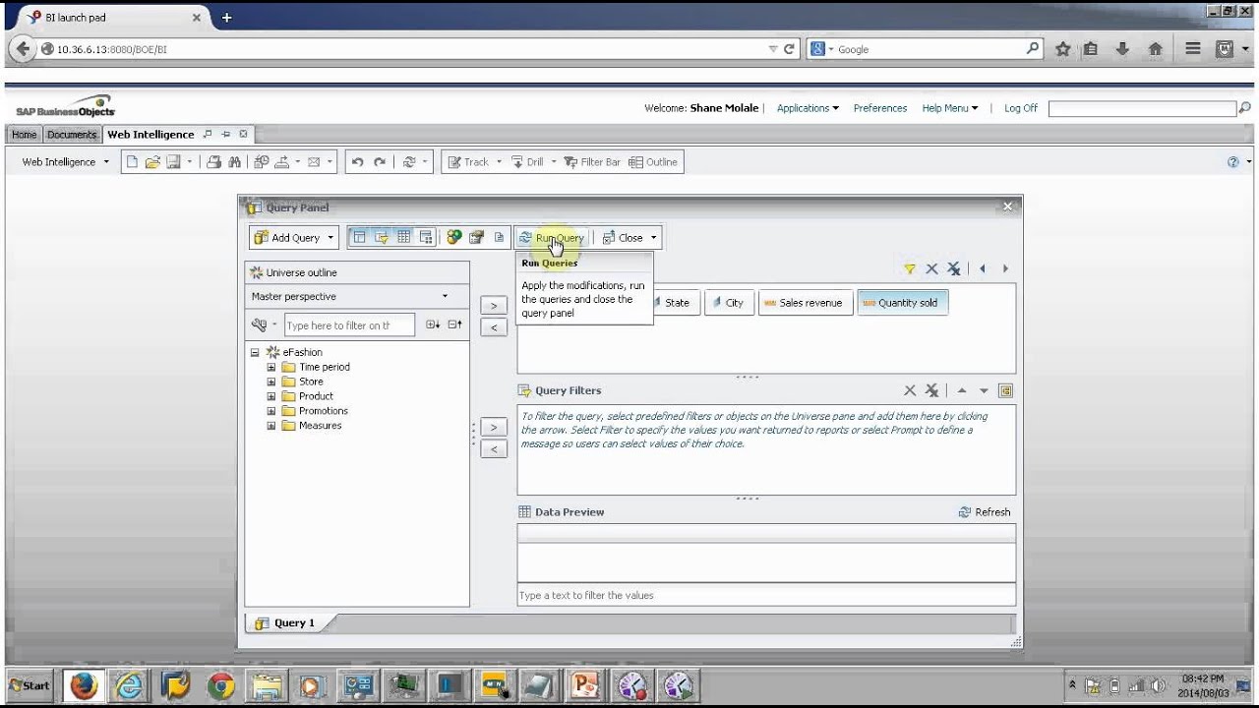Toggle the Universe outline panel display icon

point(359,237)
